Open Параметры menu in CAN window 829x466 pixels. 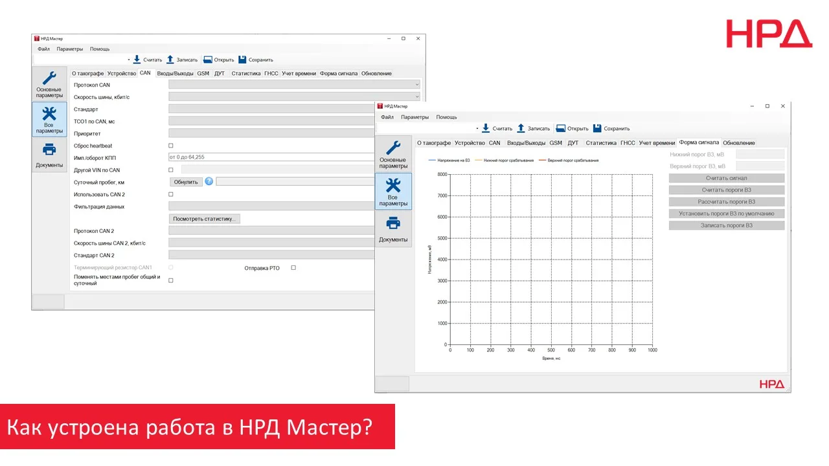pyautogui.click(x=70, y=49)
